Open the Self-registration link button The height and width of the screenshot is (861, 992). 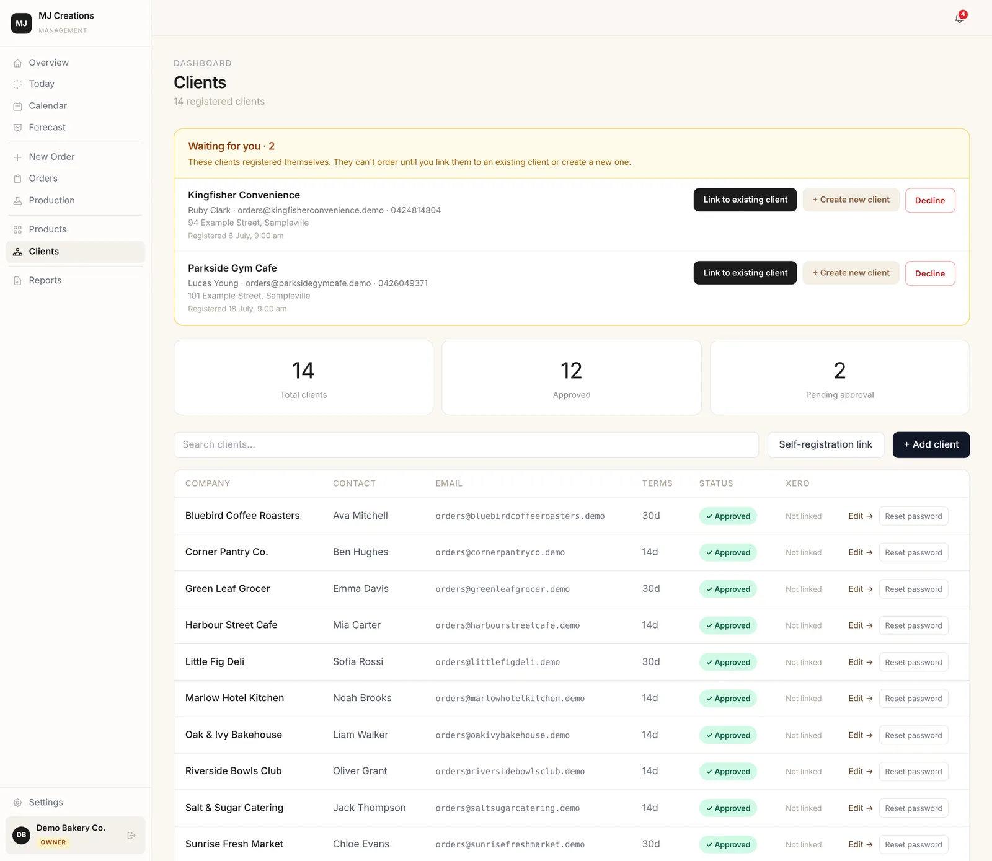pos(826,445)
